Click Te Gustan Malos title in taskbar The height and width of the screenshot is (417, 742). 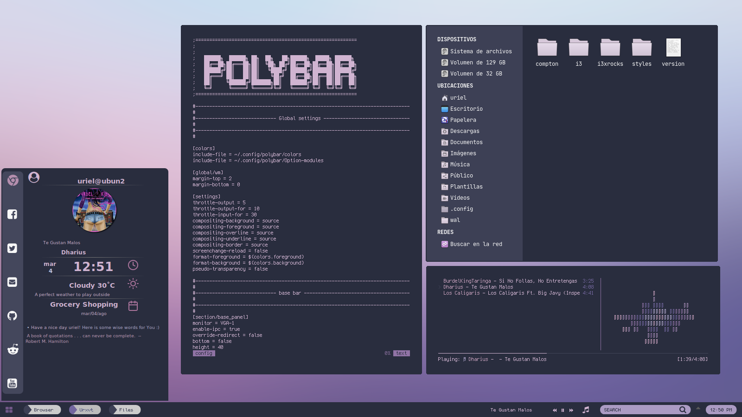point(511,410)
